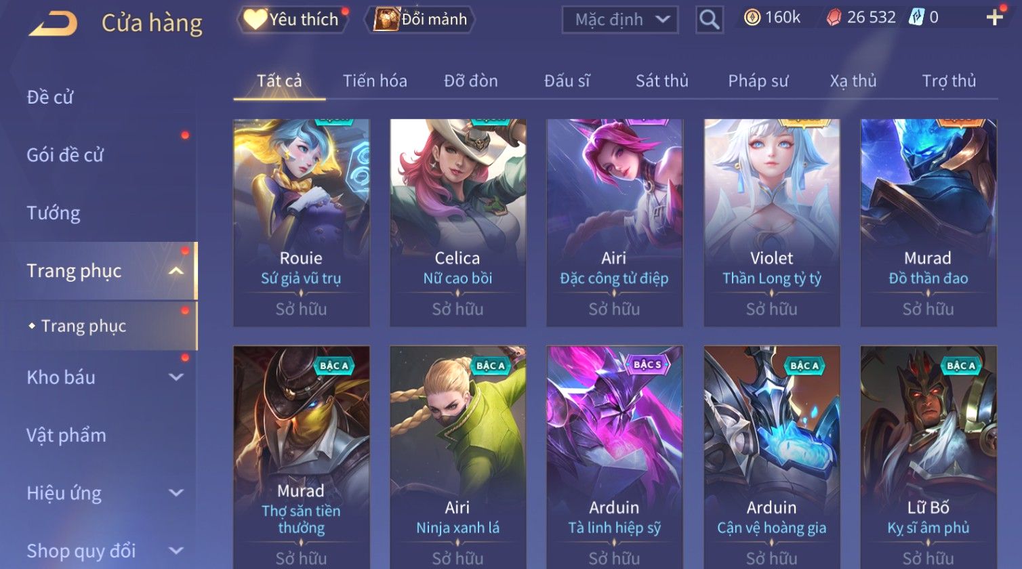Select the Pháp sư tab

(758, 81)
